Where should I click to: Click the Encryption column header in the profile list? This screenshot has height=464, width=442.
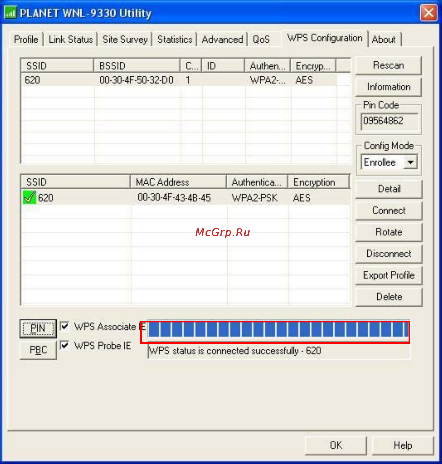tap(319, 182)
